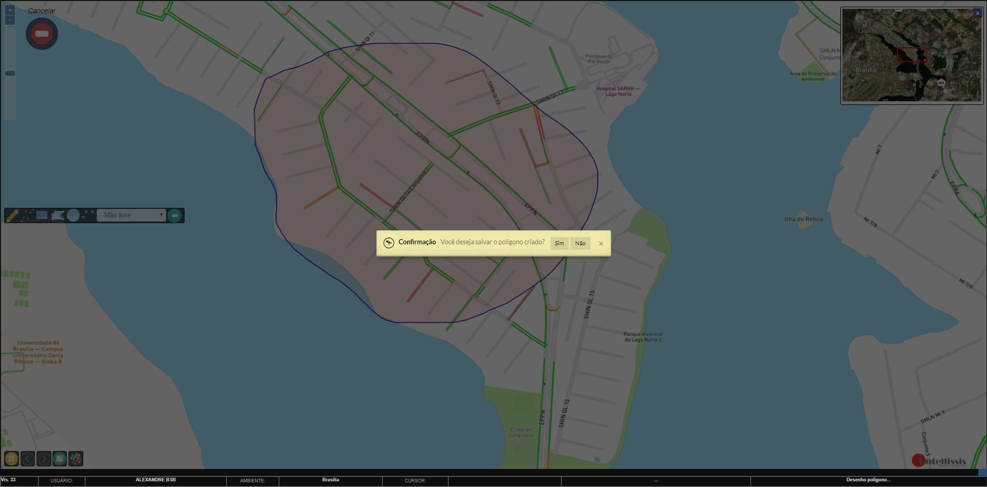987x487 pixels.
Task: Open the Mão livre drawing mode dropdown
Action: (132, 215)
